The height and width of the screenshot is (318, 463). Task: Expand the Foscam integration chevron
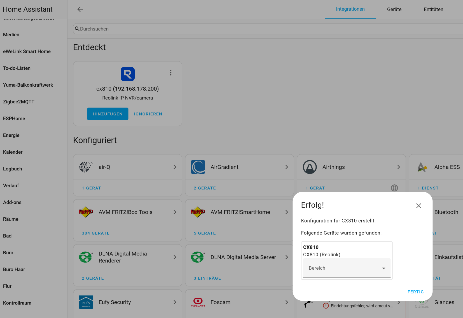point(287,302)
